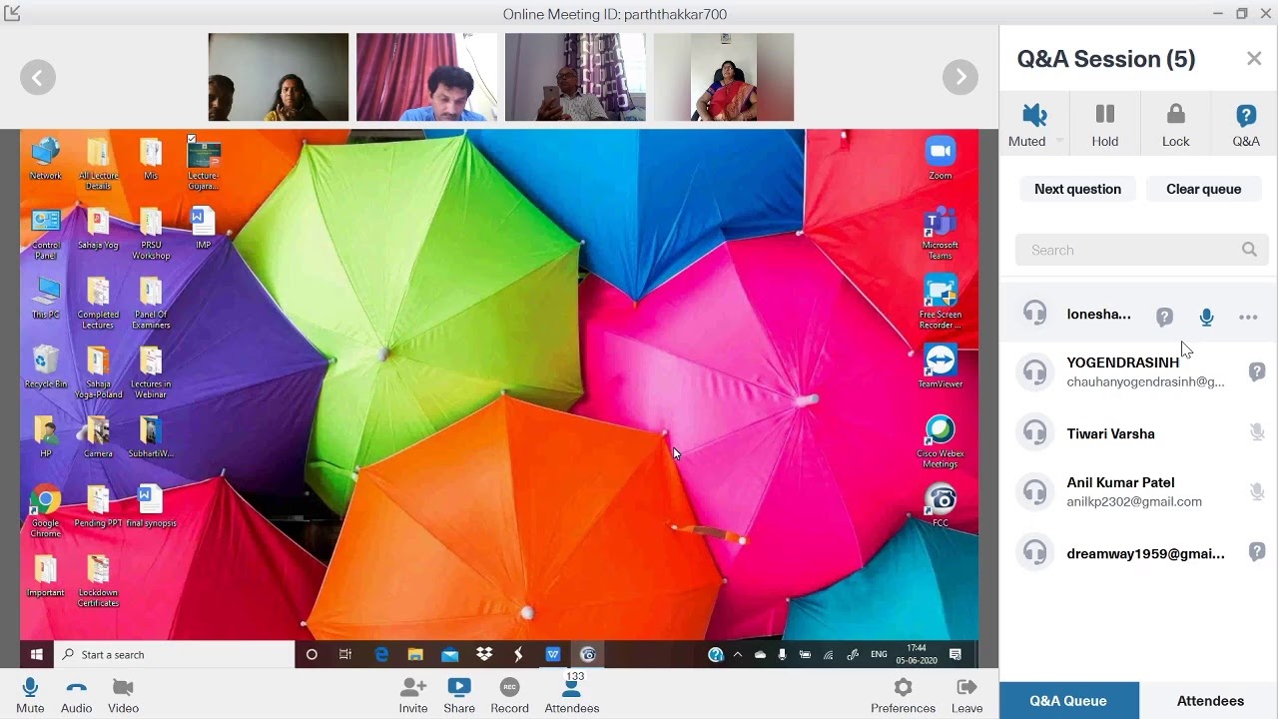Screen dimensions: 1278x719
Task: Select the Q&A Queue tab
Action: (x=1068, y=701)
